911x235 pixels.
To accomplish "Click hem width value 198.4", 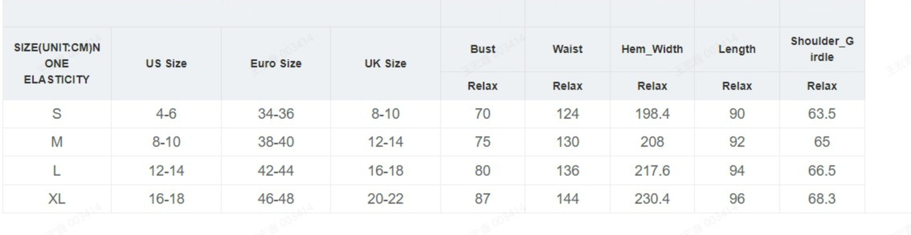I will (652, 114).
